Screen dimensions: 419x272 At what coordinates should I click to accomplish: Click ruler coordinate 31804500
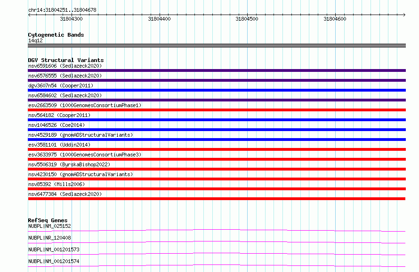tap(247, 19)
